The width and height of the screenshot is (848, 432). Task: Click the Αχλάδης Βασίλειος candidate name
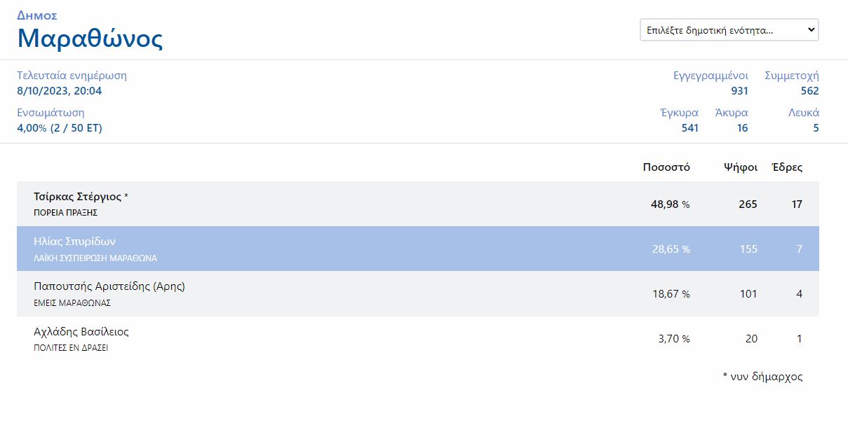click(81, 331)
